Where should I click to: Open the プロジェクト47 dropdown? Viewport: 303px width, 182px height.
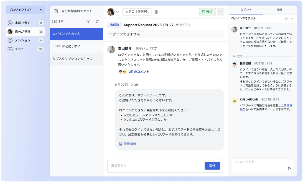pyautogui.click(x=25, y=10)
